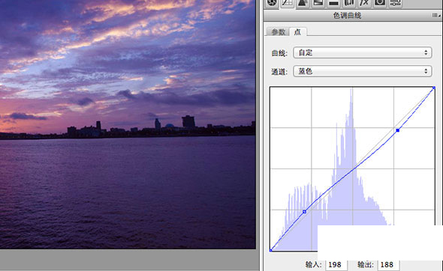443x271 pixels.
Task: Open the Basic panel aperture icon
Action: [272, 3]
